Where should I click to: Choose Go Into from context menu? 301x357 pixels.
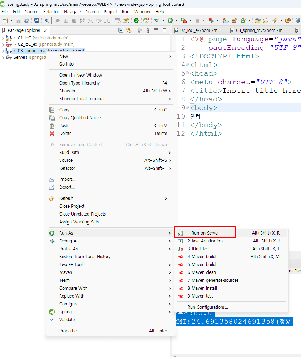(111, 64)
